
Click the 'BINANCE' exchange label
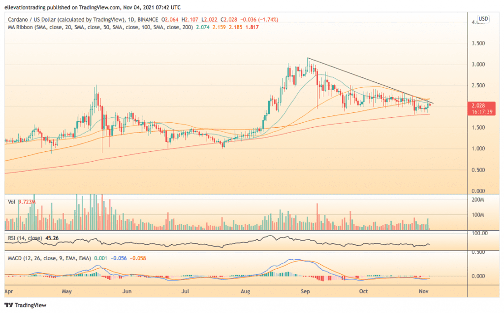[x=148, y=20]
